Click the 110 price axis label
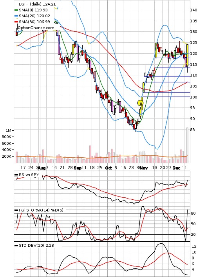 193,75
